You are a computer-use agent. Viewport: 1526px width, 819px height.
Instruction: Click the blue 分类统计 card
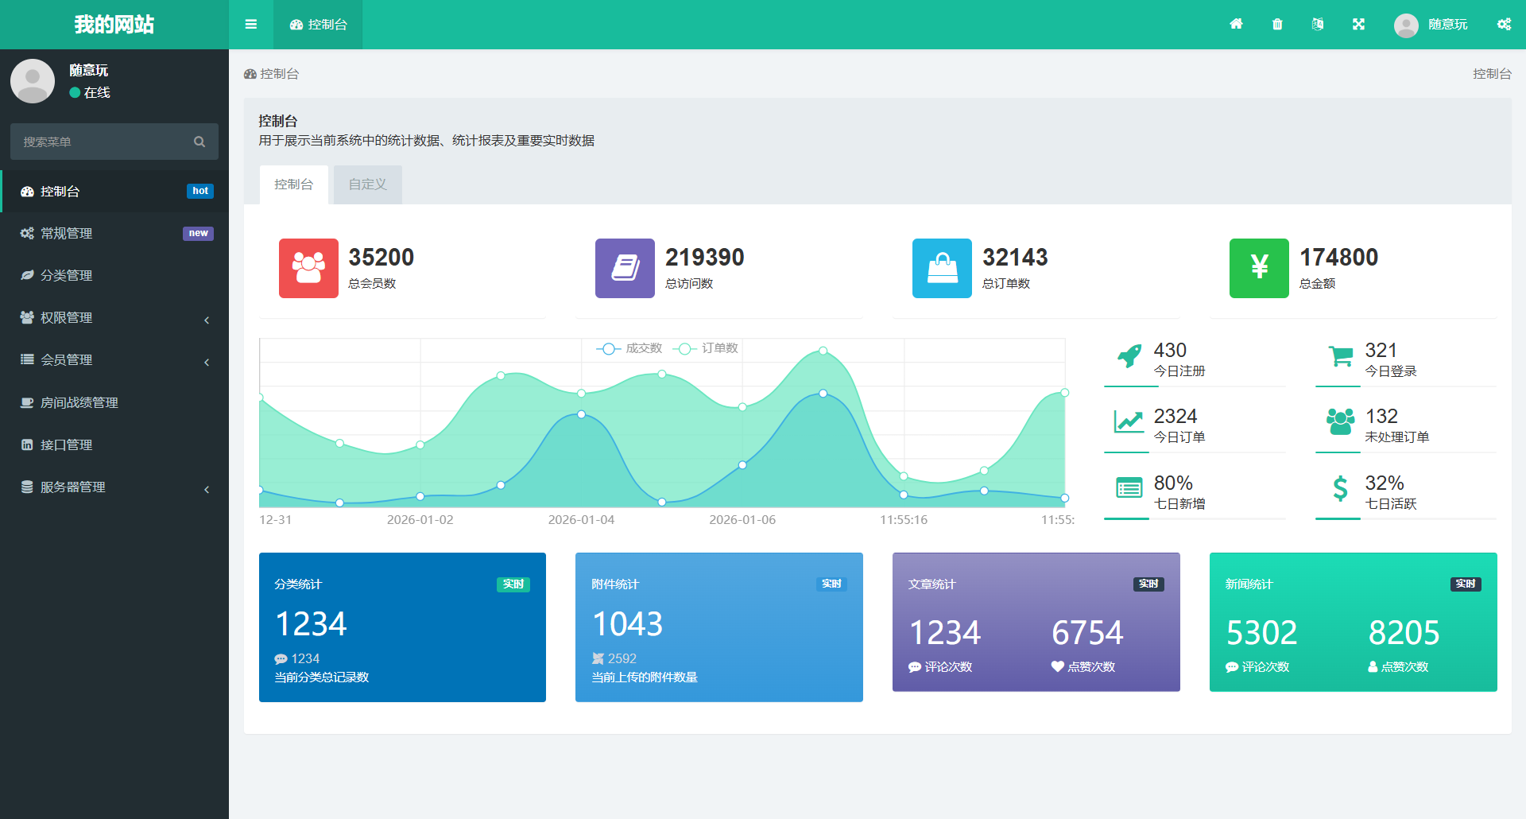click(x=402, y=627)
